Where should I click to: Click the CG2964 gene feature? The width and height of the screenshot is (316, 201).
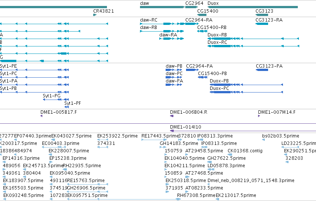click(192, 7)
